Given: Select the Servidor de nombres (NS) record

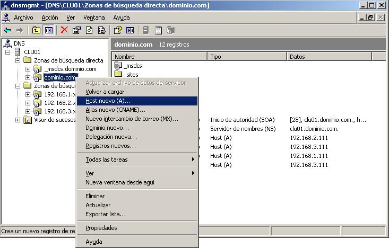Looking at the screenshot, I should coord(243,129).
